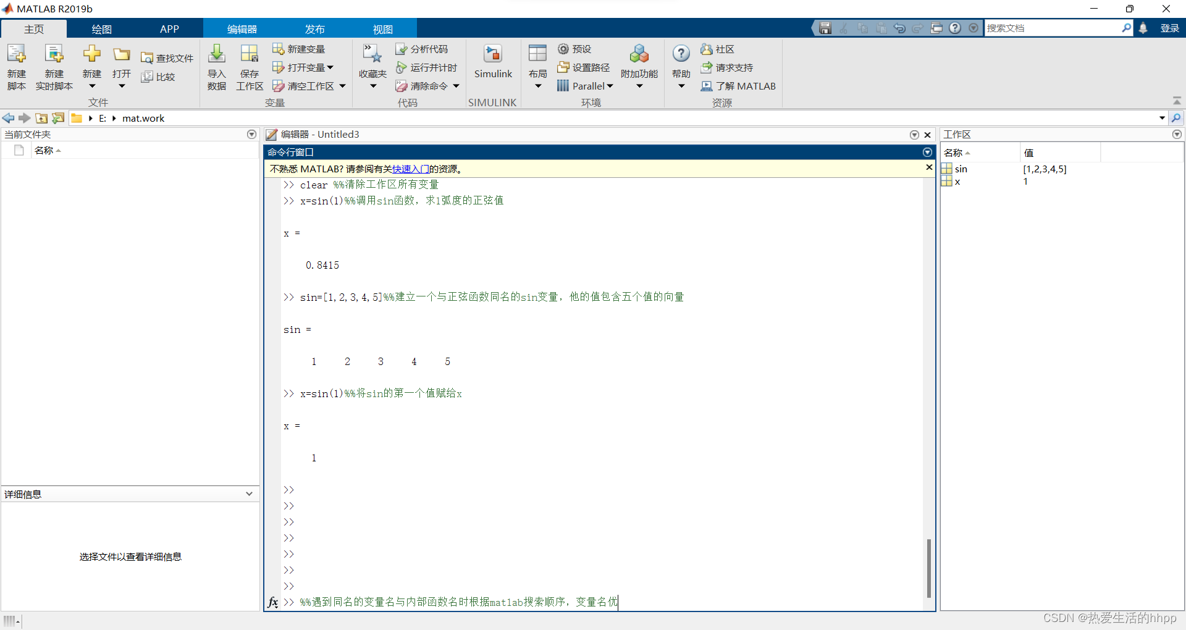
Task: Switch to the 绘图 ribbon tab
Action: pos(101,28)
